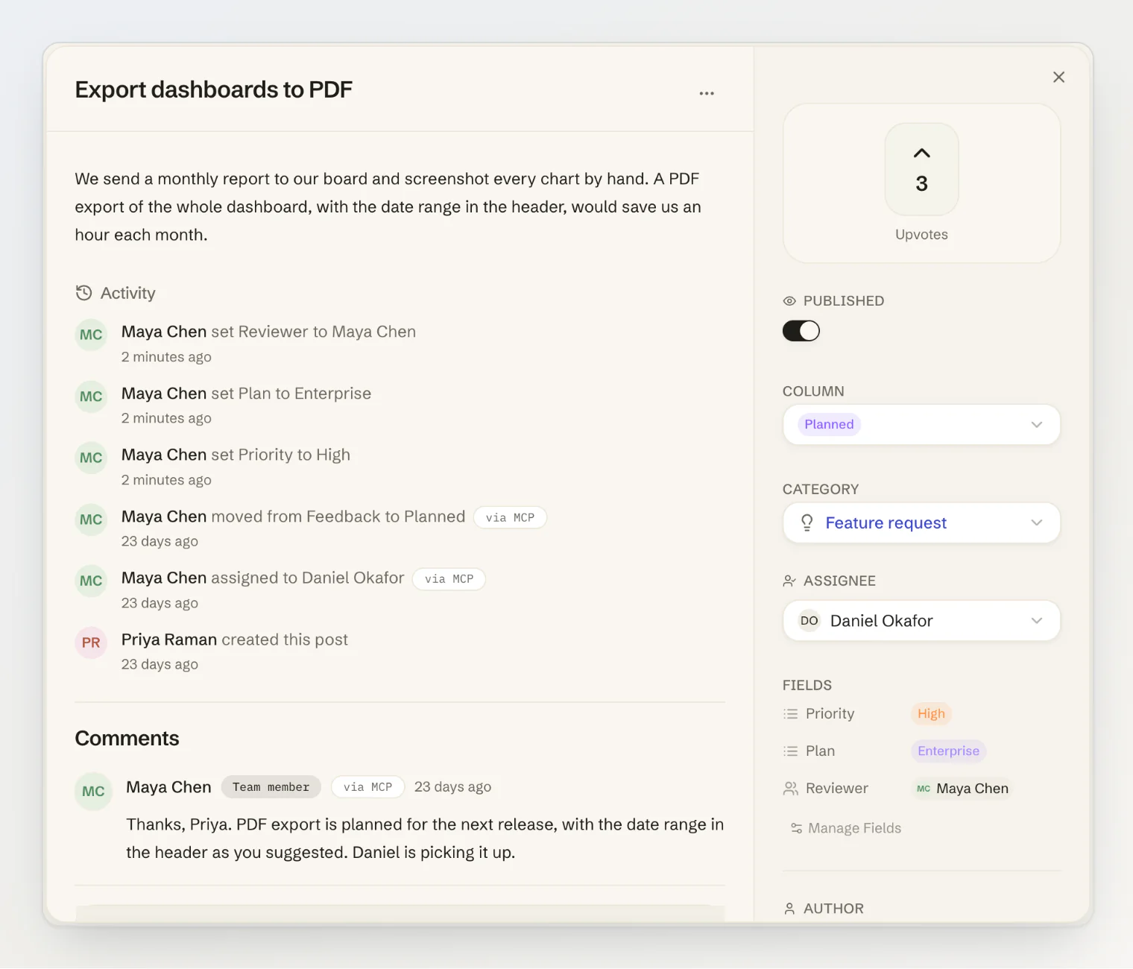Click the High priority tag
This screenshot has height=969, width=1133.
click(931, 714)
